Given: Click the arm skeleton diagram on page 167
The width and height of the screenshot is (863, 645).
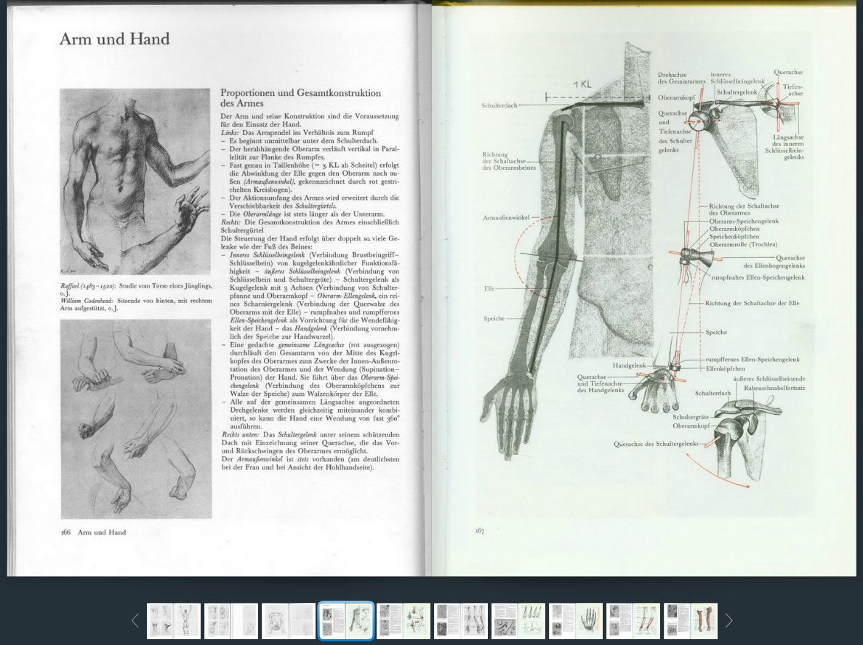Looking at the screenshot, I should pyautogui.click(x=567, y=253).
